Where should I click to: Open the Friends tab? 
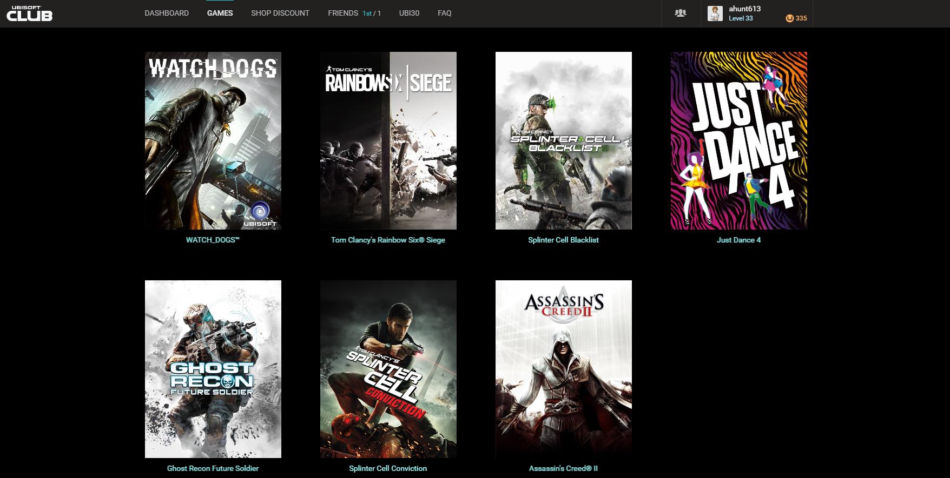[354, 13]
